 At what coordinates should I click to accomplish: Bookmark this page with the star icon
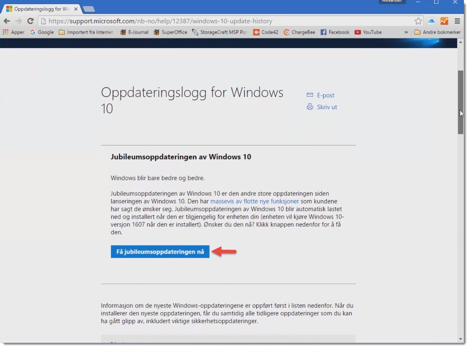coord(418,21)
